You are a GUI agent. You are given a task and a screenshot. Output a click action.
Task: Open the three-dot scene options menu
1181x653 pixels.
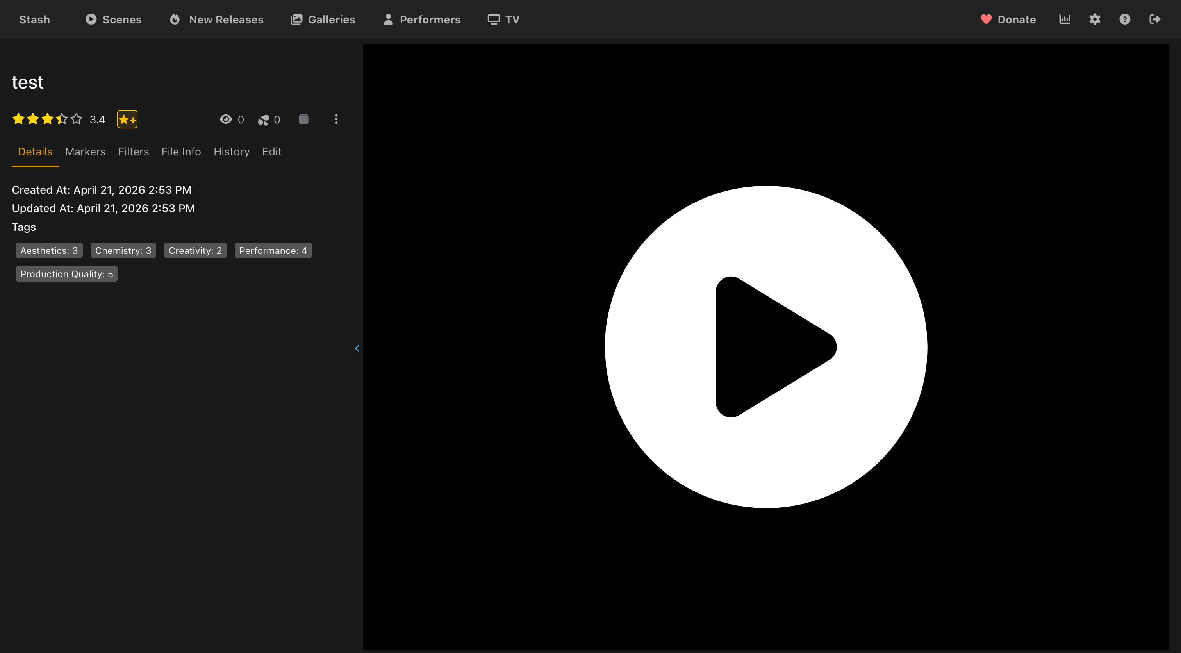[x=336, y=119]
